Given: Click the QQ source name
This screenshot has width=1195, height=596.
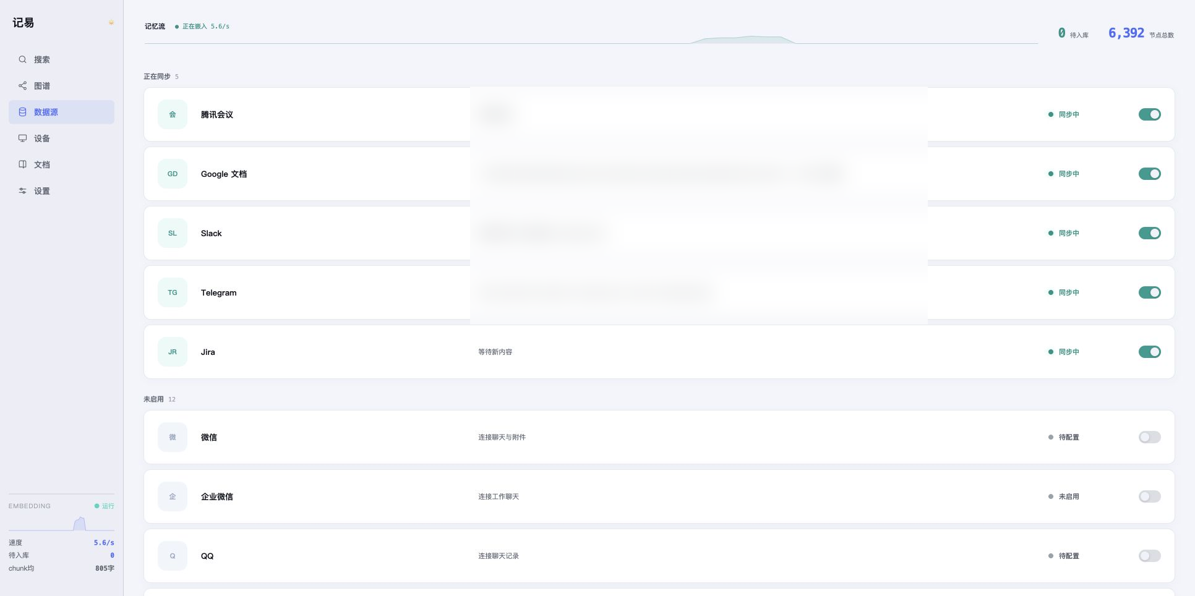Looking at the screenshot, I should tap(207, 556).
